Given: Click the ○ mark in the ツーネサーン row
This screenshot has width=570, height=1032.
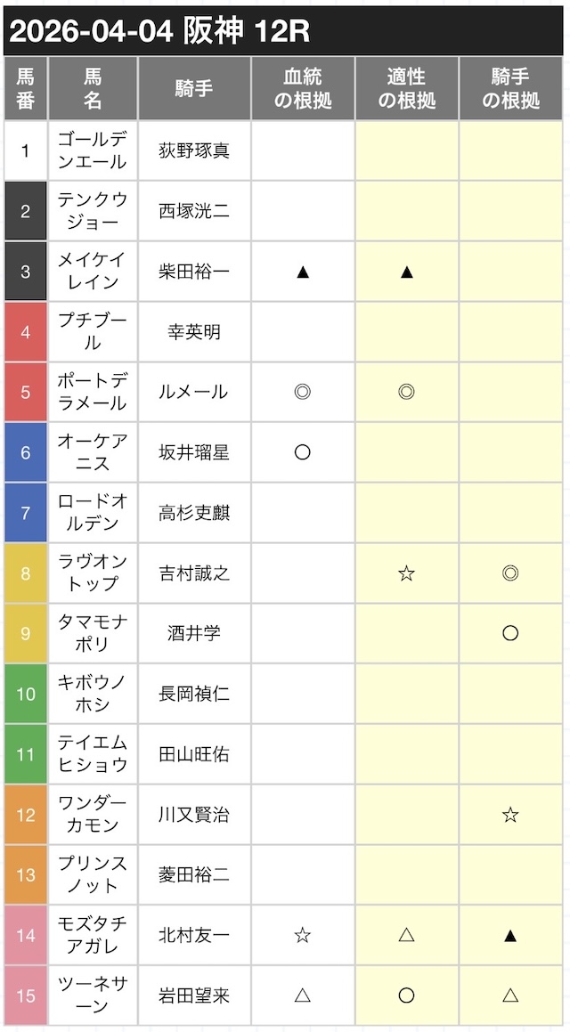Looking at the screenshot, I should click(x=406, y=995).
